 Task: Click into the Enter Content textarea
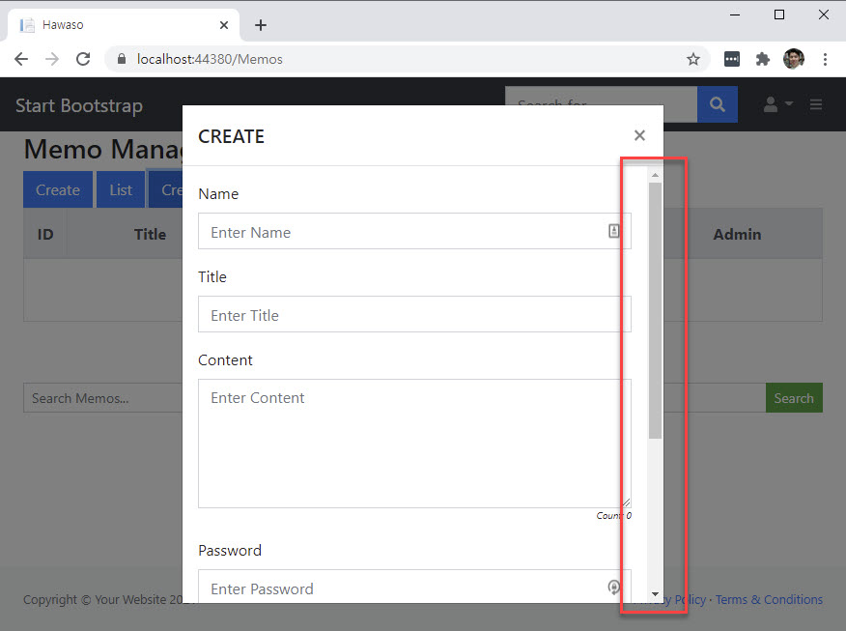pos(414,443)
